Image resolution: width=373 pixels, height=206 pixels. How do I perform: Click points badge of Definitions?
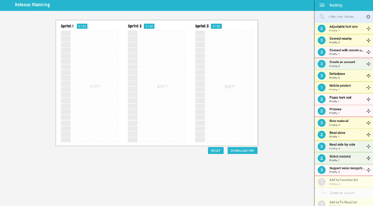pos(322,76)
